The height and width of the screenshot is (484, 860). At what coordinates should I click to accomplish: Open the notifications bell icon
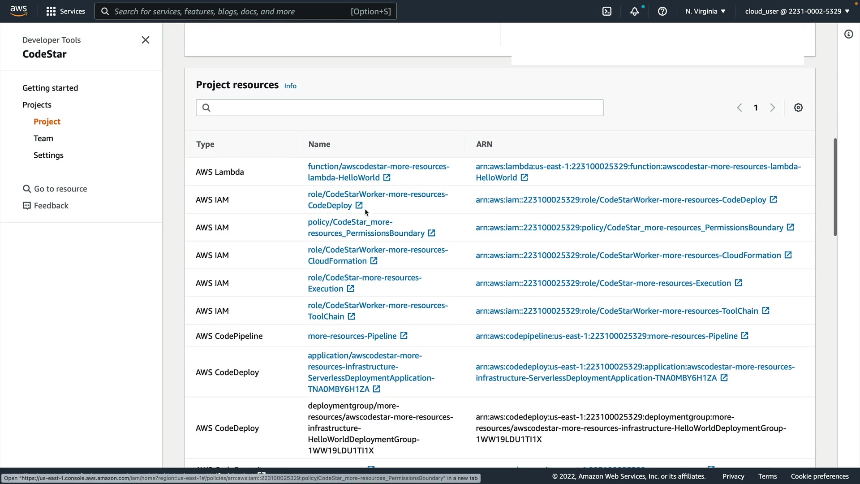pyautogui.click(x=634, y=11)
